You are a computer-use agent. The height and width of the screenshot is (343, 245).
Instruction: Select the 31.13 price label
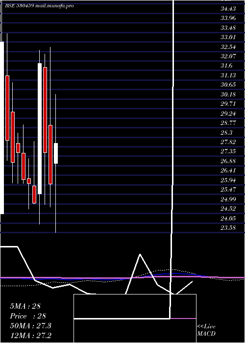pyautogui.click(x=228, y=75)
